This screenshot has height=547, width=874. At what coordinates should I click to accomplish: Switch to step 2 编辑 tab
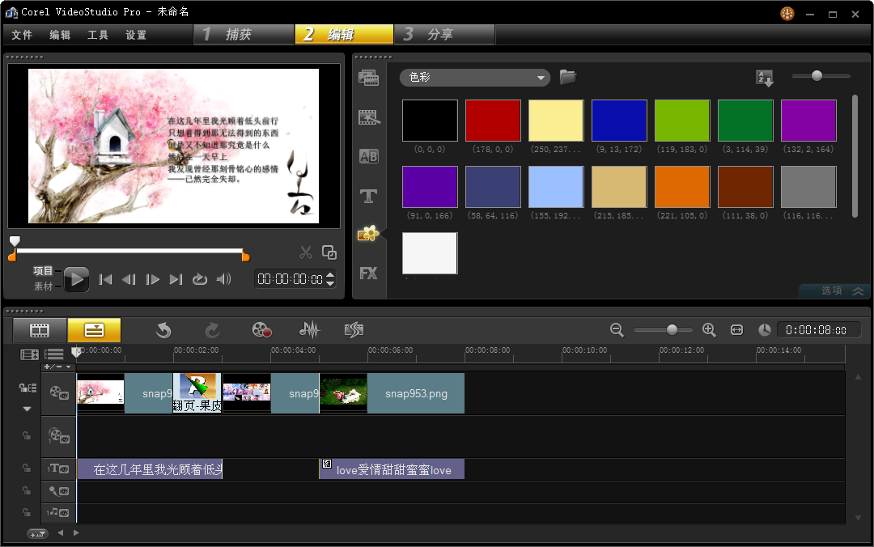344,35
